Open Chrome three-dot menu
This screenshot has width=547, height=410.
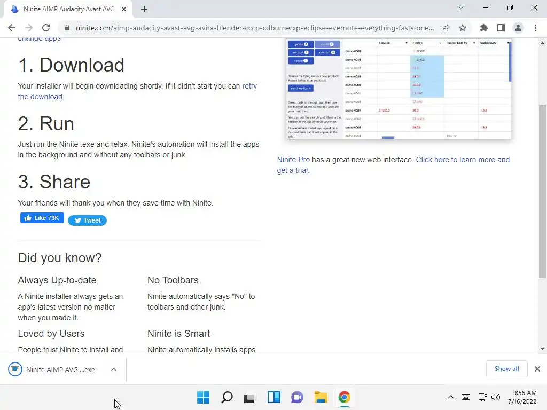click(535, 28)
